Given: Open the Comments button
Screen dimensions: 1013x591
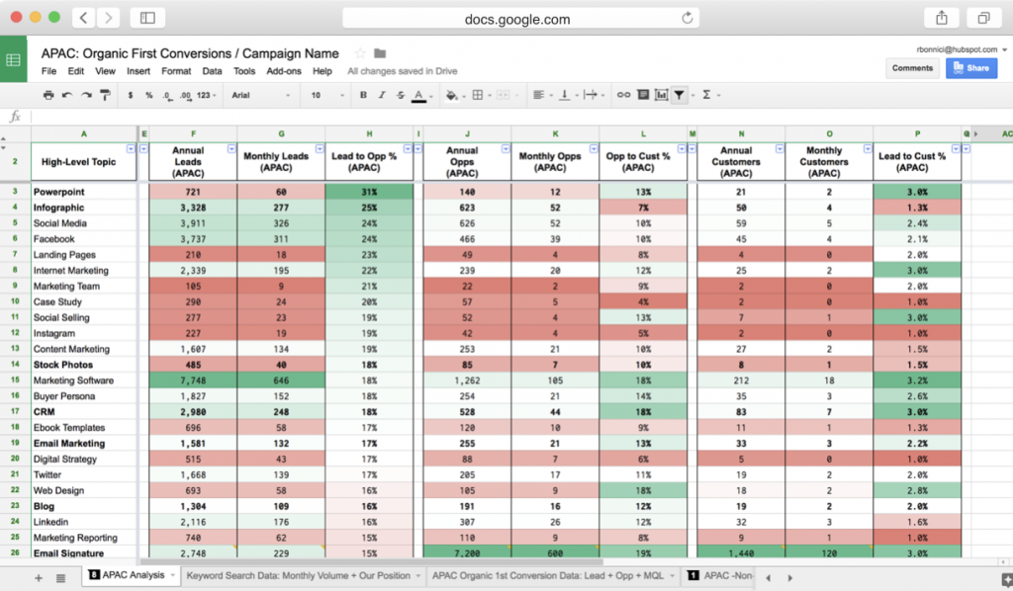Looking at the screenshot, I should point(912,68).
